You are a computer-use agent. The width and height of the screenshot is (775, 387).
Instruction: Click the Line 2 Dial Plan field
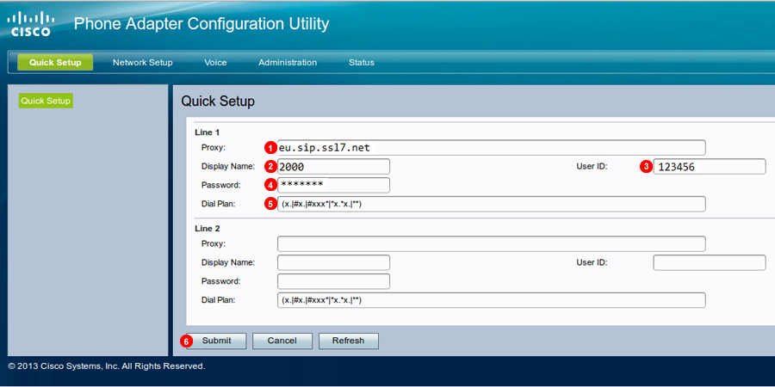click(492, 300)
